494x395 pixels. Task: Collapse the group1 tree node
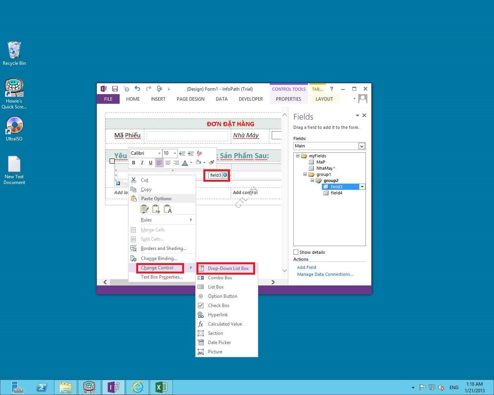point(305,174)
